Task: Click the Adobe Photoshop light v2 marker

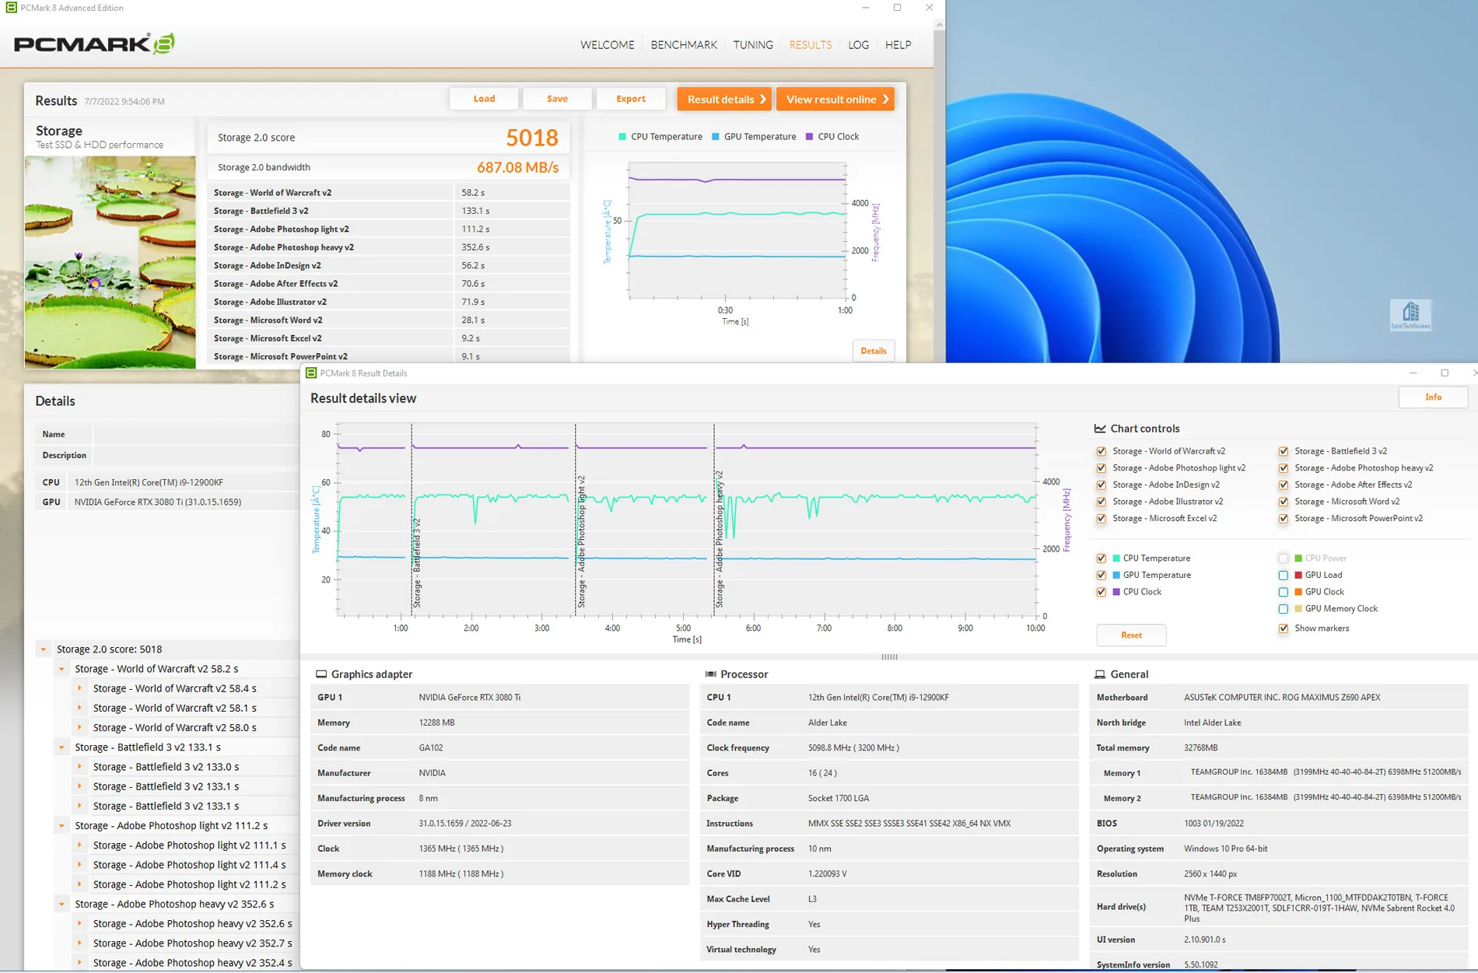Action: click(x=580, y=541)
